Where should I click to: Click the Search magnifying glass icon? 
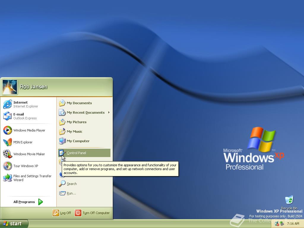pos(62,183)
